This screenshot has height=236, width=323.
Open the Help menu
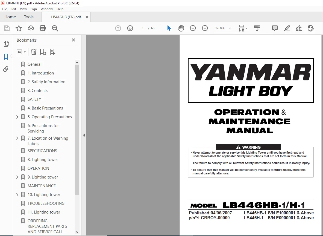point(60,9)
